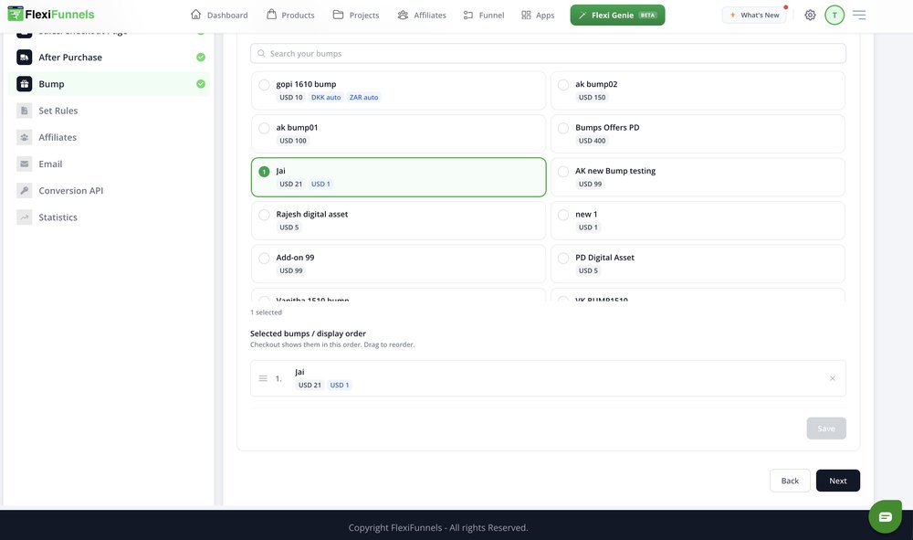Click the Dashboard home icon

pos(195,15)
